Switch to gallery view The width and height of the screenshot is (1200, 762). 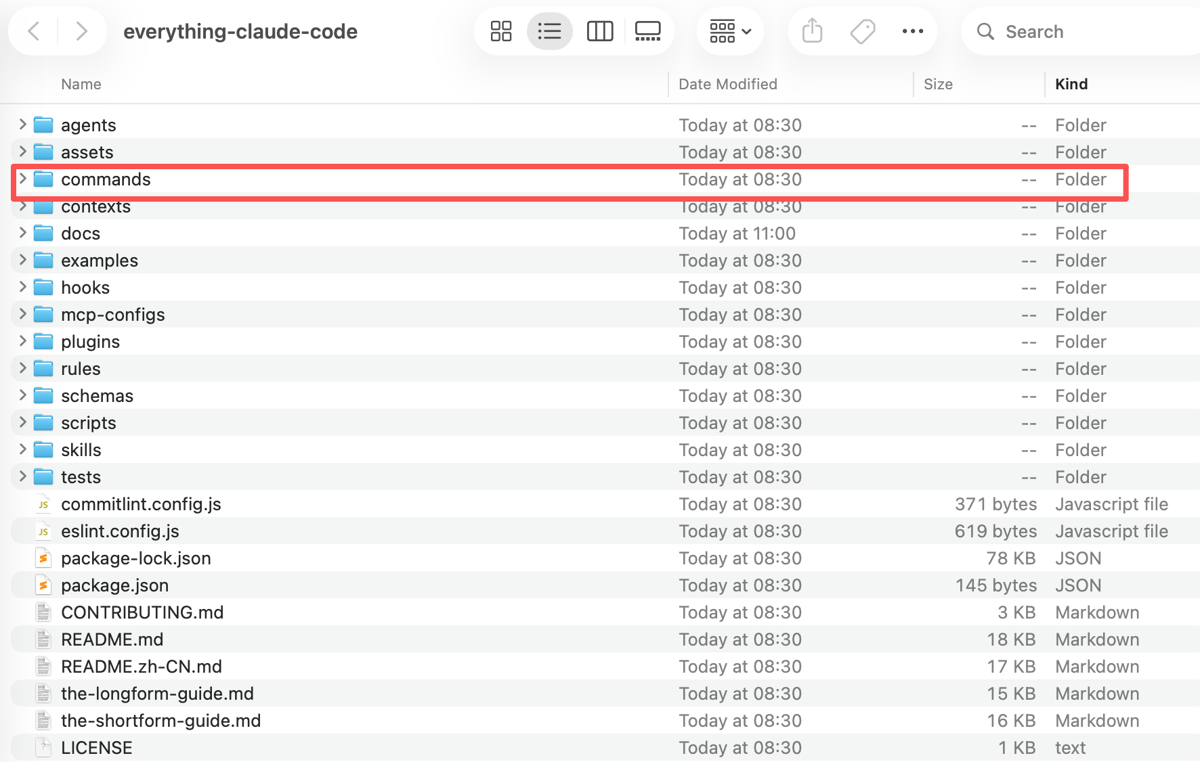(647, 31)
